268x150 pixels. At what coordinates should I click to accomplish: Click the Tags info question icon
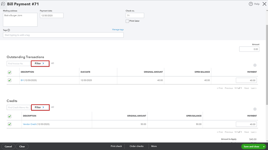click(9, 30)
